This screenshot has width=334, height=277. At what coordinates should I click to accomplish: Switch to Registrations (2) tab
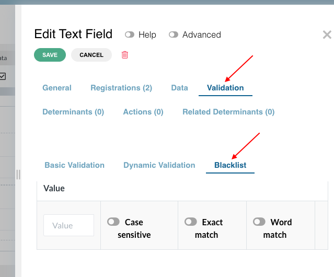coord(121,88)
